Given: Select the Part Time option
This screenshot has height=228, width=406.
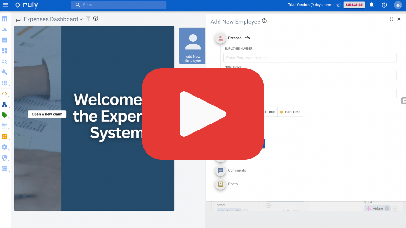Looking at the screenshot, I should [x=290, y=112].
